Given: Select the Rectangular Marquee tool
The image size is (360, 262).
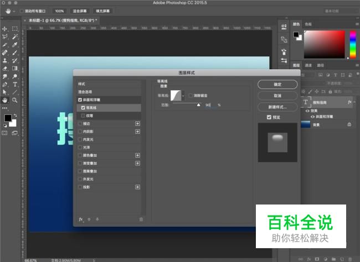Looking at the screenshot, I should click(15, 29).
